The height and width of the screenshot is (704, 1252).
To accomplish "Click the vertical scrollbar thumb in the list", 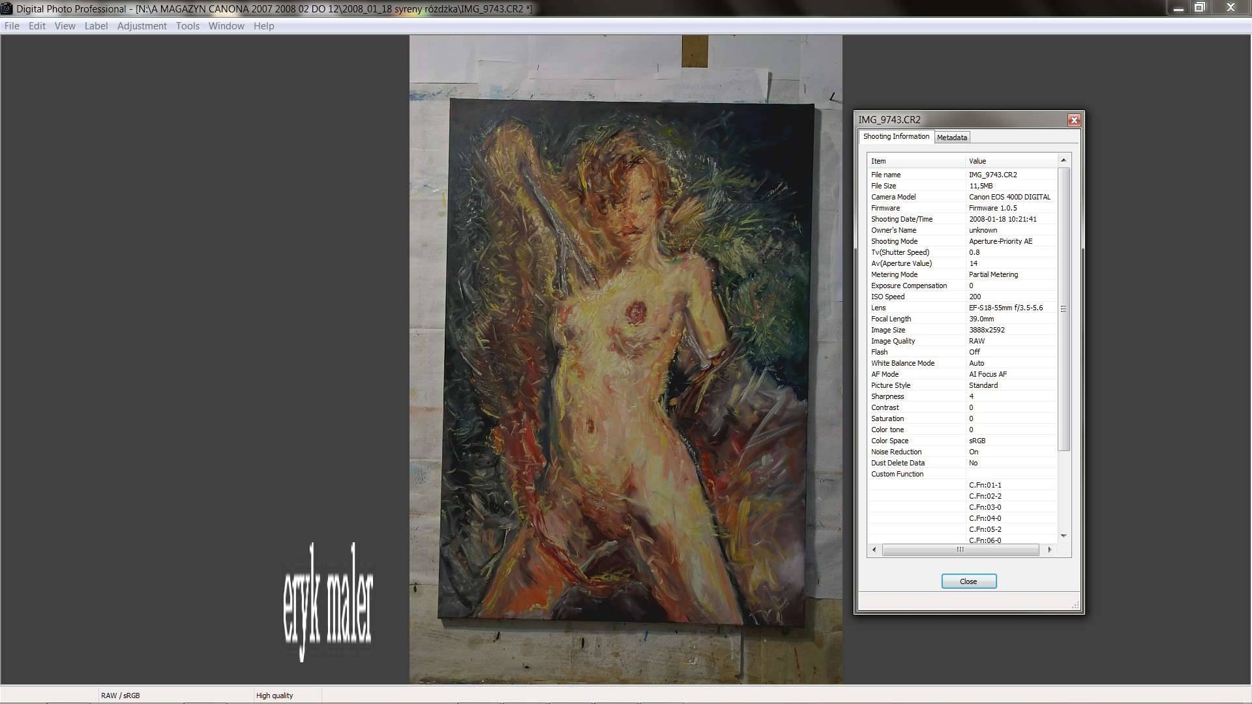I will [x=1064, y=309].
